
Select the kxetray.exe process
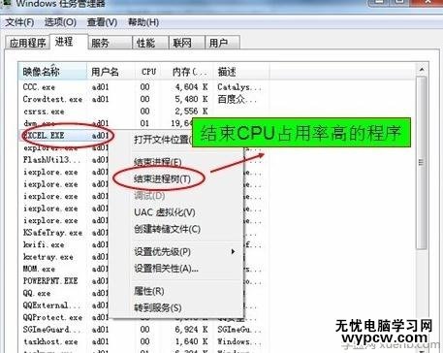click(47, 257)
